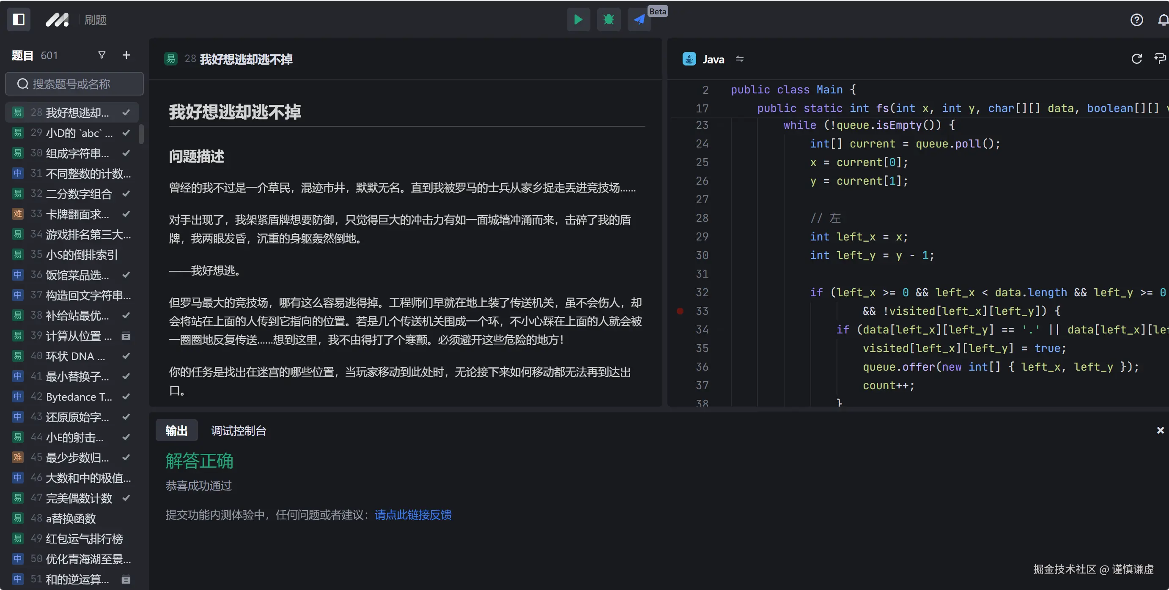
Task: Reset the code with the refresh icon
Action: (1136, 58)
